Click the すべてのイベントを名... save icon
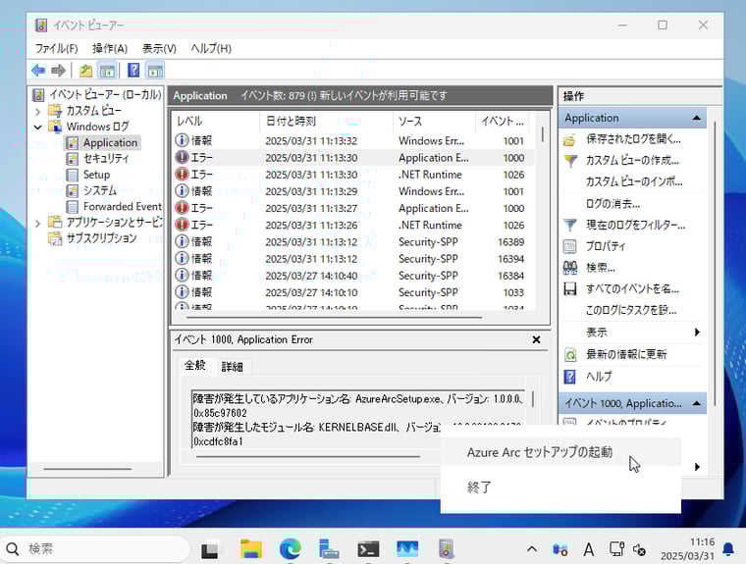The height and width of the screenshot is (564, 746). tap(570, 288)
